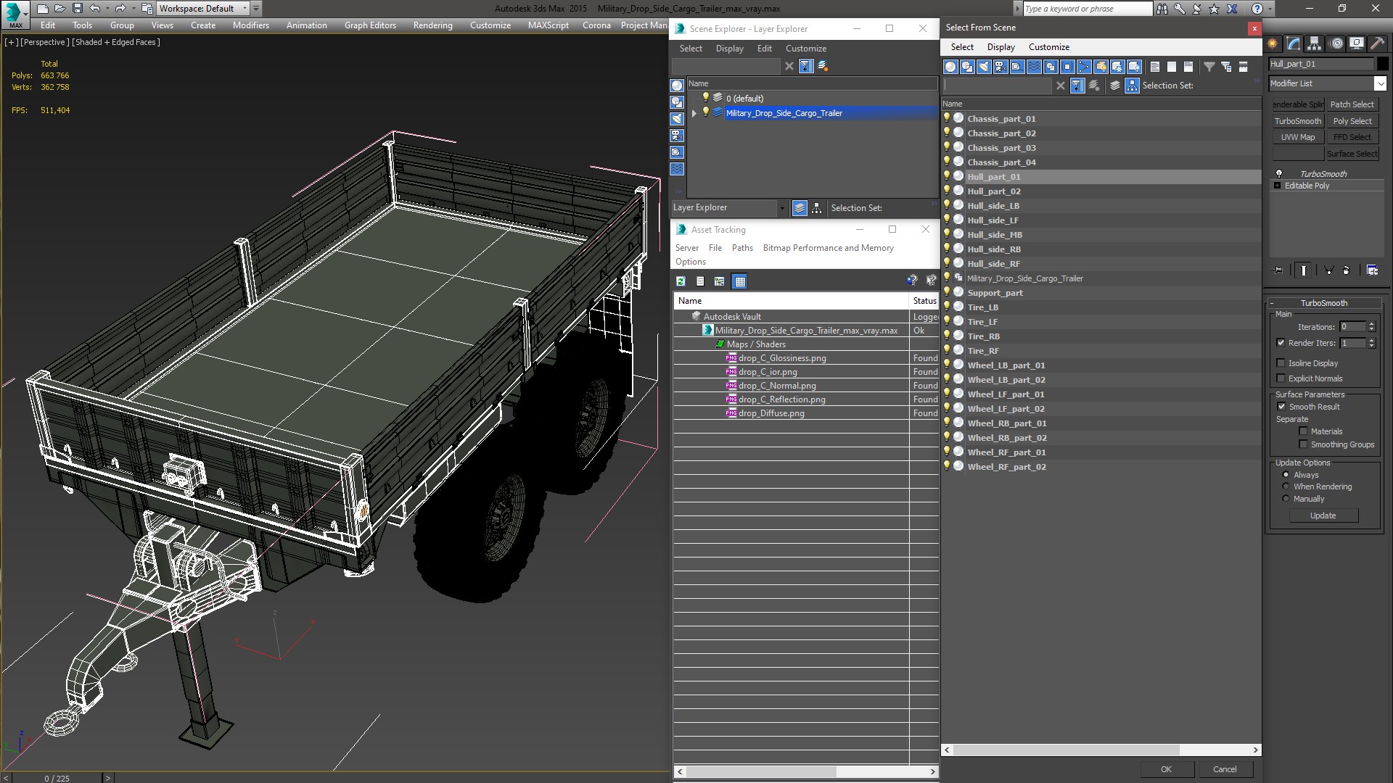Open the Motion command panel tab
1393x783 pixels.
pos(1336,43)
